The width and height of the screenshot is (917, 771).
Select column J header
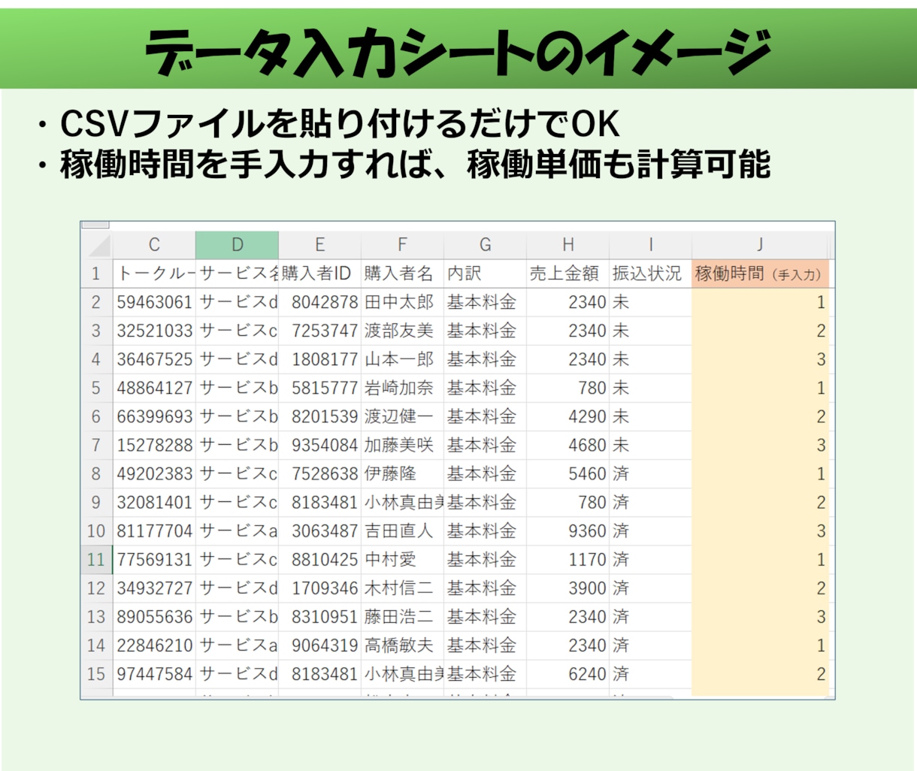point(760,245)
